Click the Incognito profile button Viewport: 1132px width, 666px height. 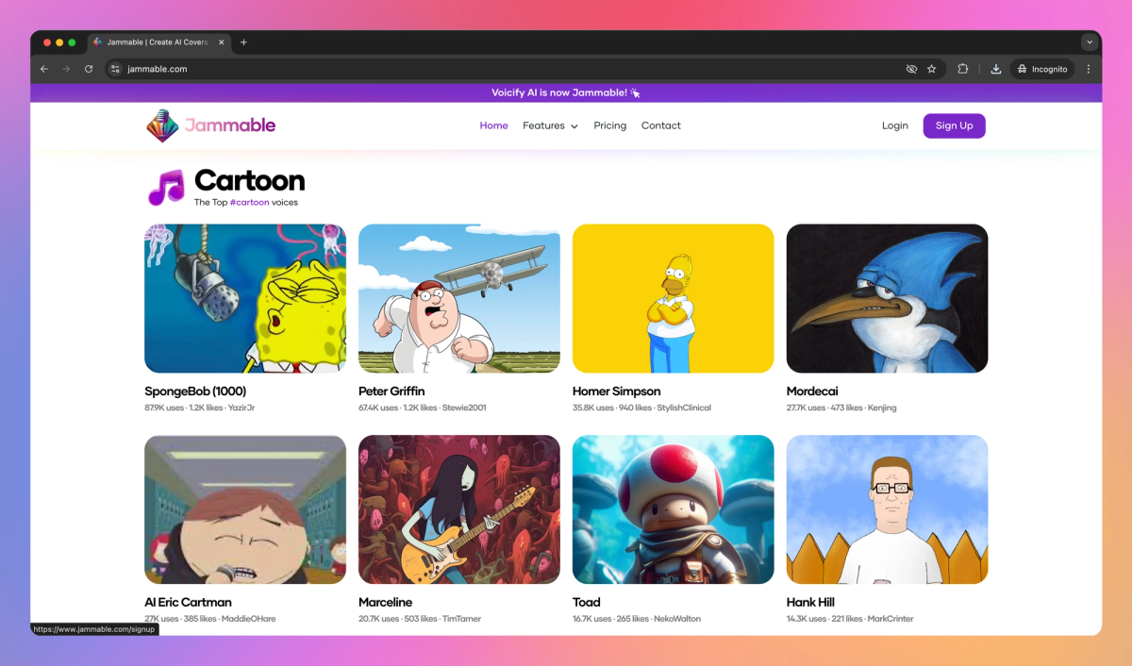[1043, 69]
